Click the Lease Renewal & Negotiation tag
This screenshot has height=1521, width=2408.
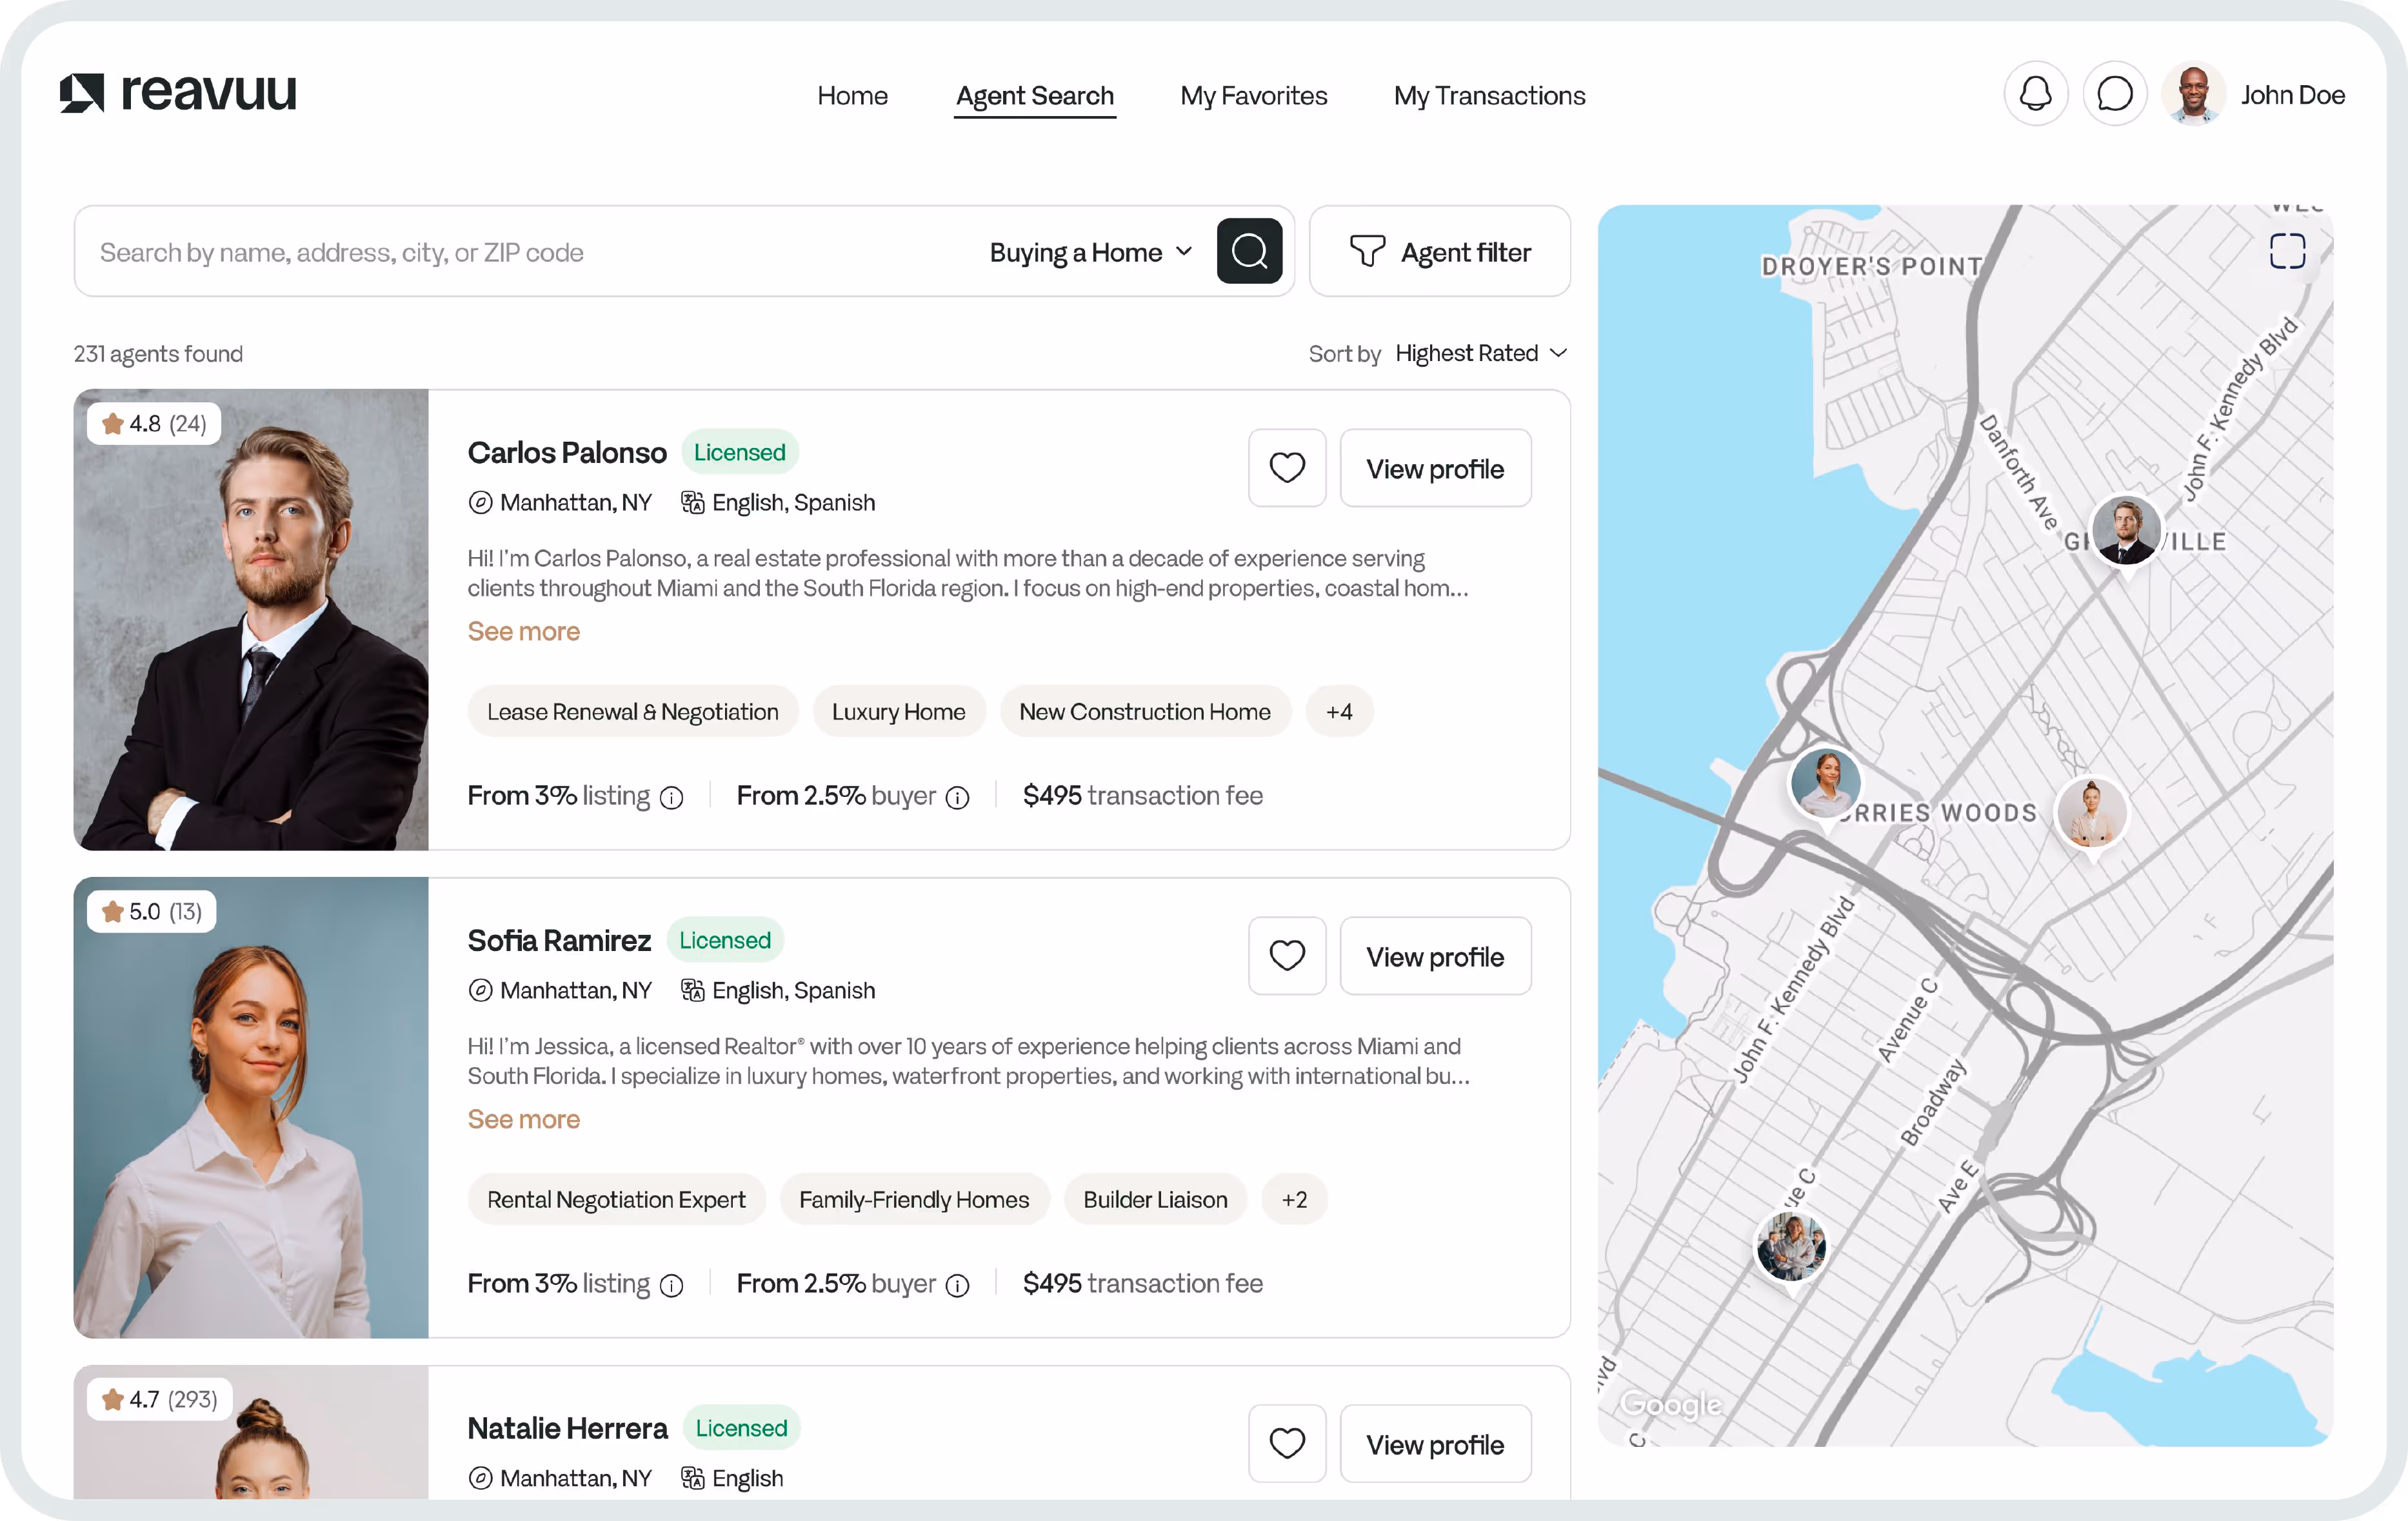coord(632,712)
